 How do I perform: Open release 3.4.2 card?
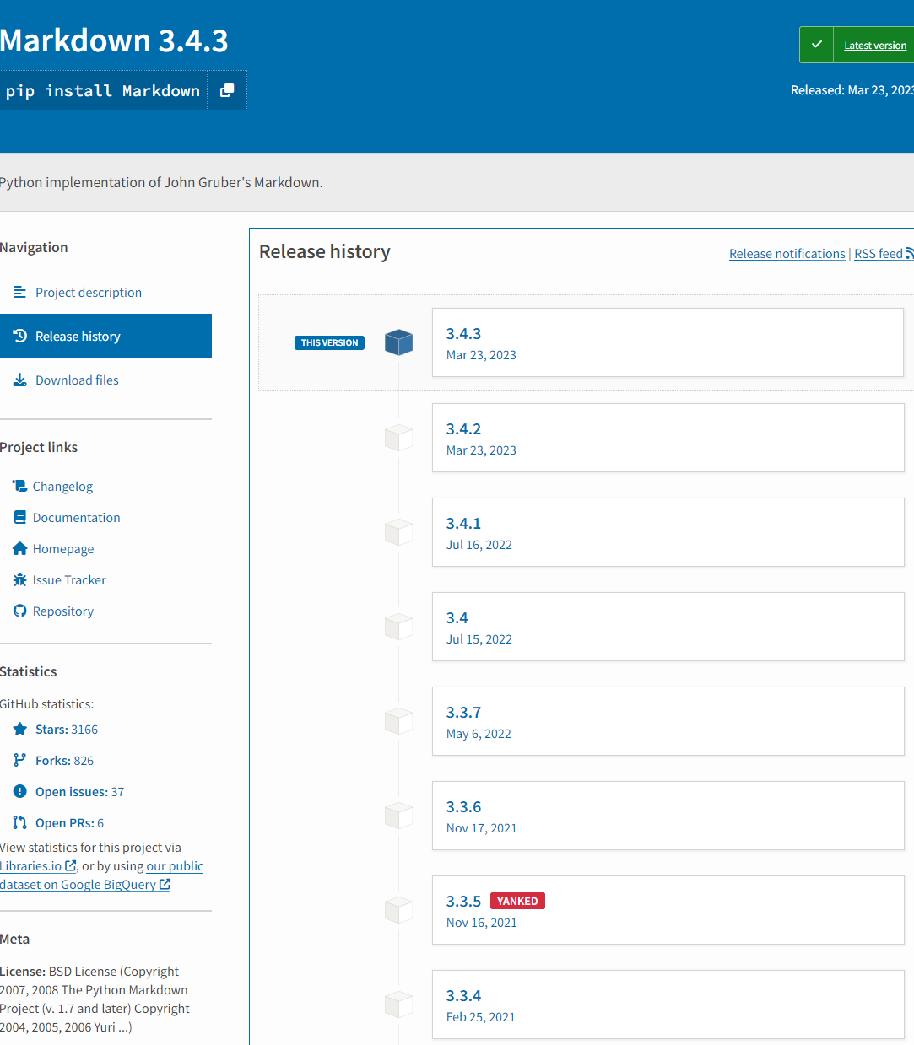click(x=668, y=438)
